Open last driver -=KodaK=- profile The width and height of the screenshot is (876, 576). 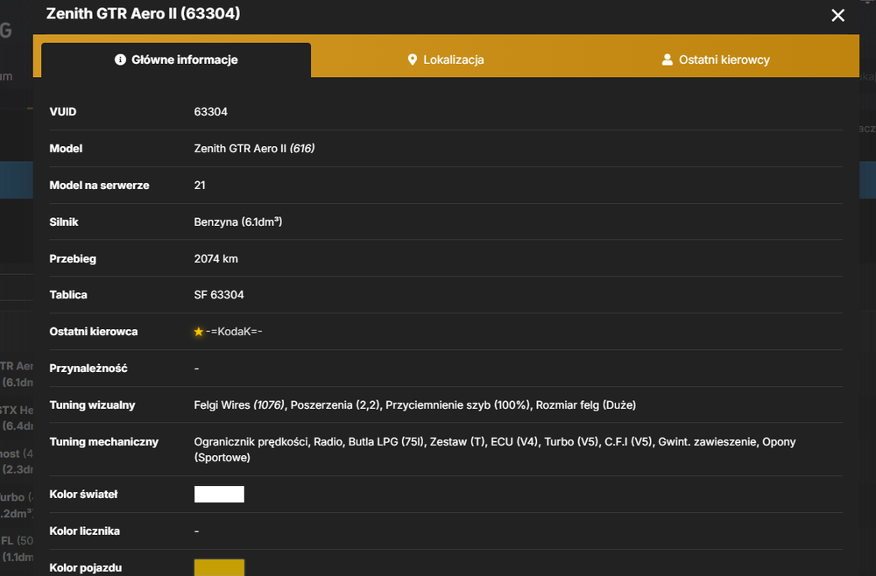234,332
